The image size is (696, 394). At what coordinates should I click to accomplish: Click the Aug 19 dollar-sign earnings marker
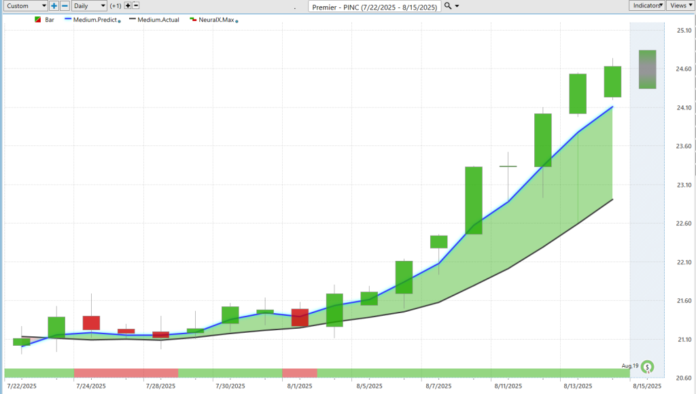pos(648,367)
